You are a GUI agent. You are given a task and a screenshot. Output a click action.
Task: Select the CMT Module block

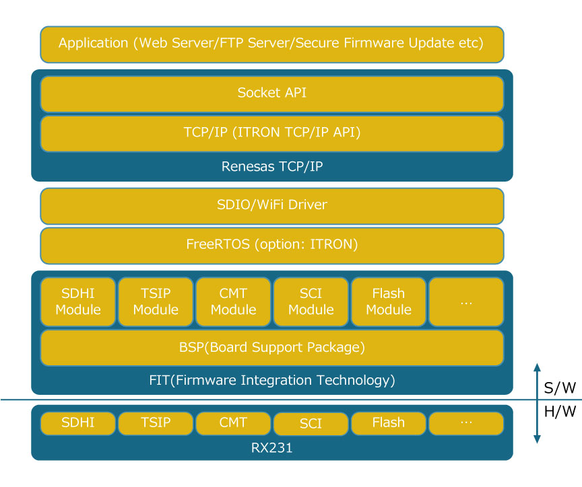click(233, 302)
